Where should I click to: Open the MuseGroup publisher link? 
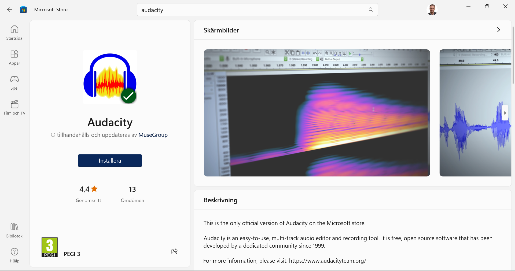[153, 135]
